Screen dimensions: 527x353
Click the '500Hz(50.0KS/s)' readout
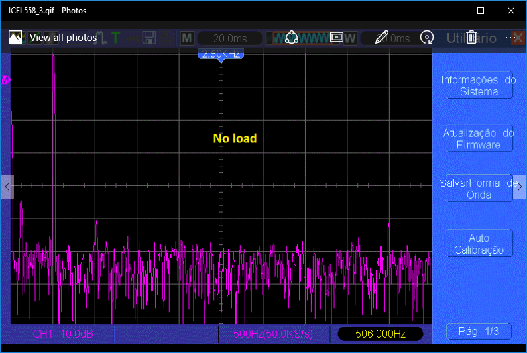coord(273,334)
